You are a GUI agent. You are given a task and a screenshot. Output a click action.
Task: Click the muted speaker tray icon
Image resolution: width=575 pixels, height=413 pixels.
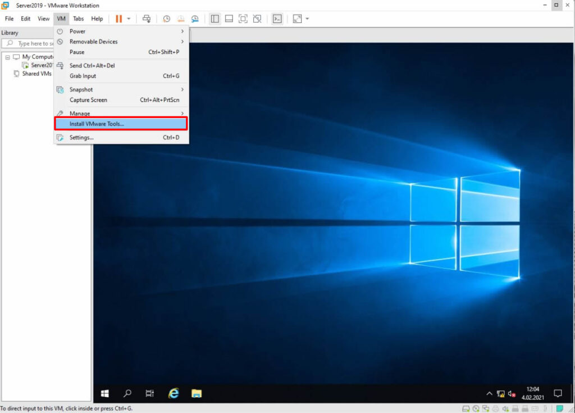pyautogui.click(x=512, y=394)
